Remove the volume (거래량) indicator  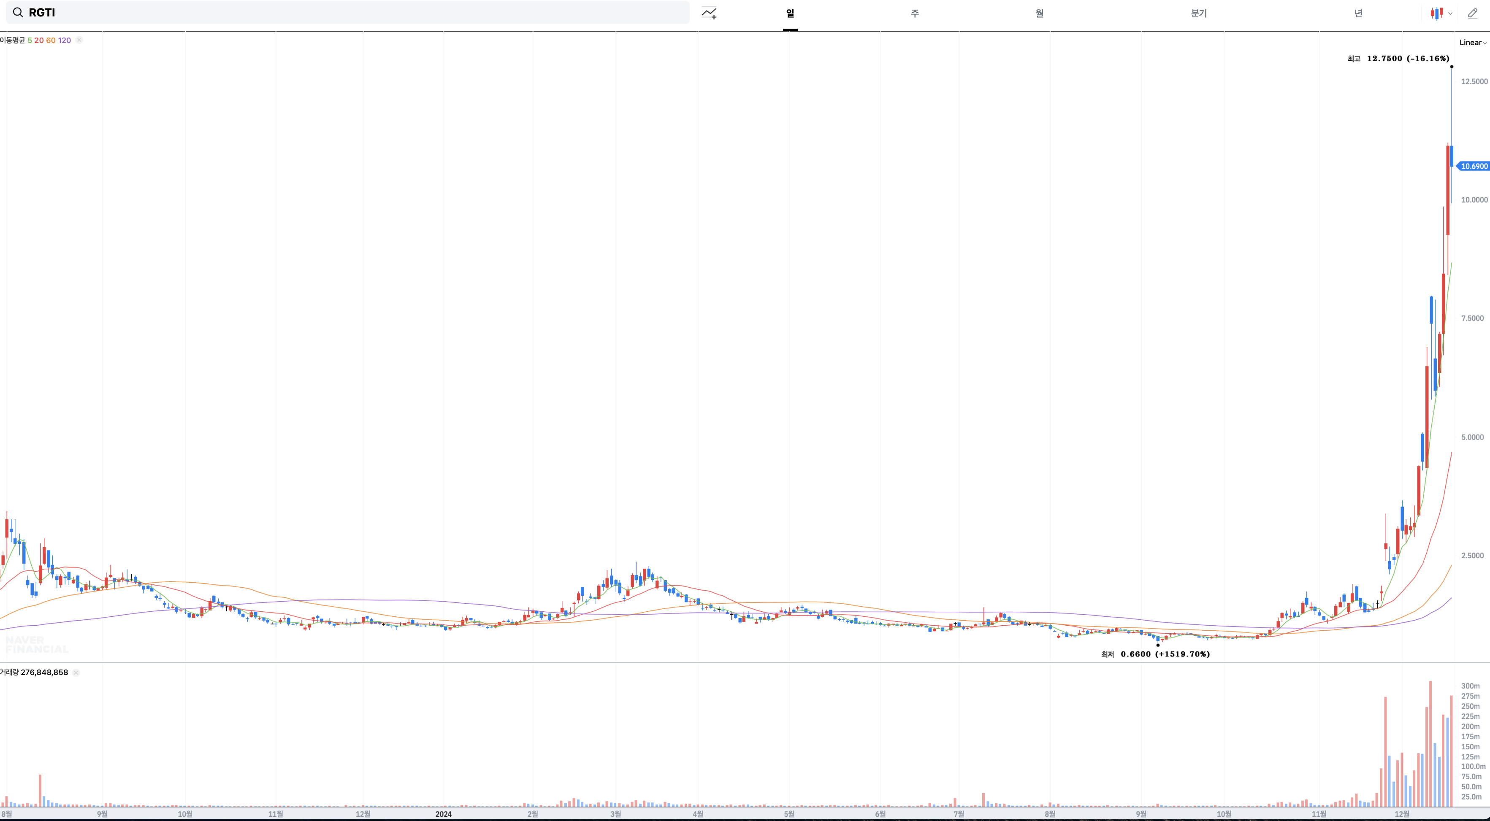click(76, 672)
